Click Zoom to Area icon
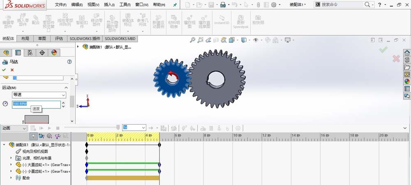The image size is (411, 185). click(x=201, y=40)
